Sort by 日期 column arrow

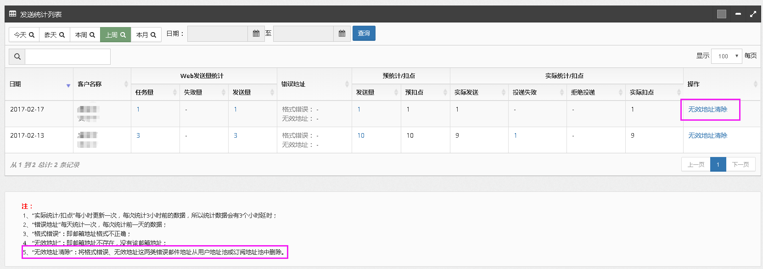pos(68,85)
